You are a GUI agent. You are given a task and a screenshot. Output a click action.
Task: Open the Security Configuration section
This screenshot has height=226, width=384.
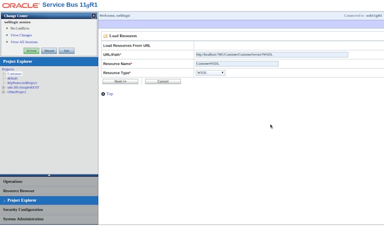tap(49, 210)
